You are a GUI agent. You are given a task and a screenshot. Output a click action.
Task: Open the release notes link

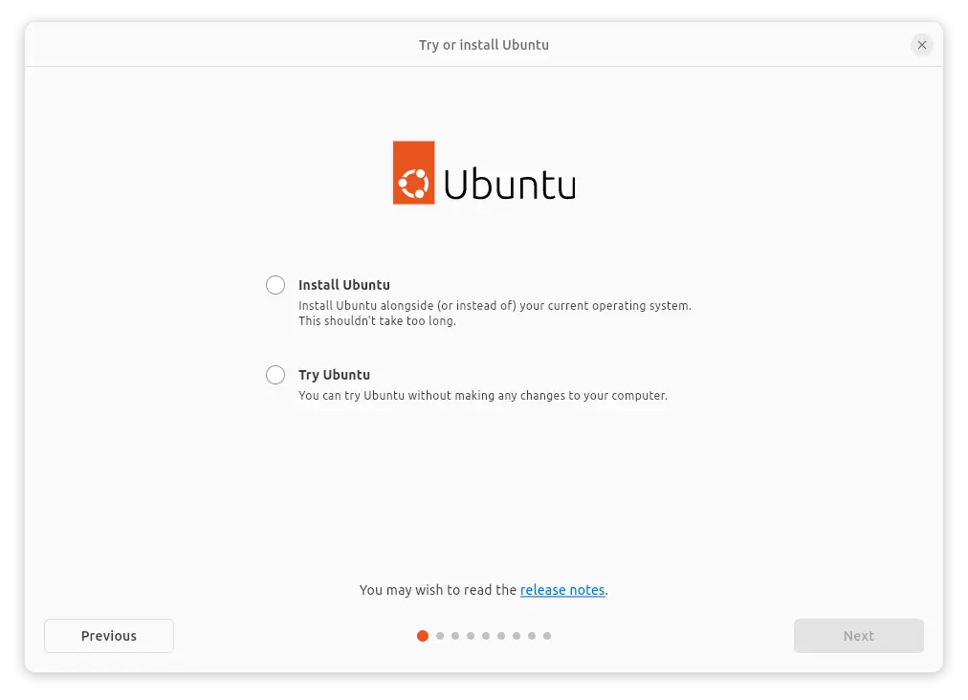(562, 590)
